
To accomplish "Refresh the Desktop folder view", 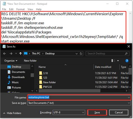I will tap(81, 54).
